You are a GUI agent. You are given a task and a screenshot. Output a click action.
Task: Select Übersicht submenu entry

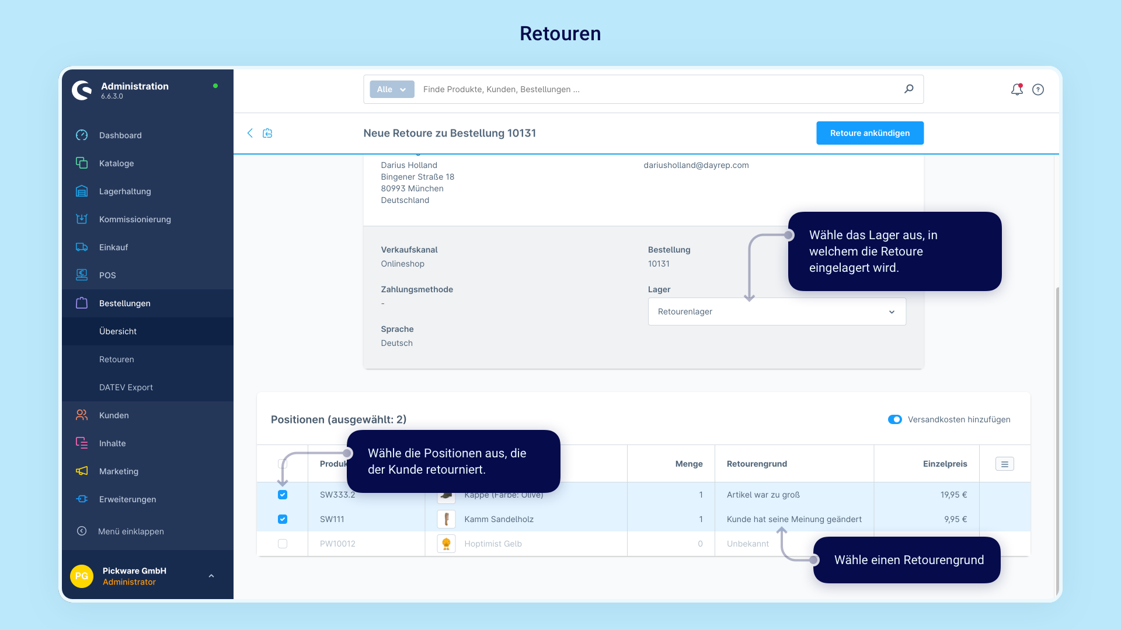118,331
